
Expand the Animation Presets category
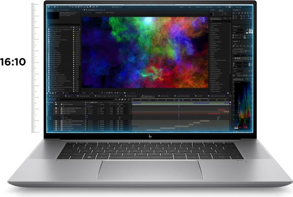pyautogui.click(x=216, y=23)
